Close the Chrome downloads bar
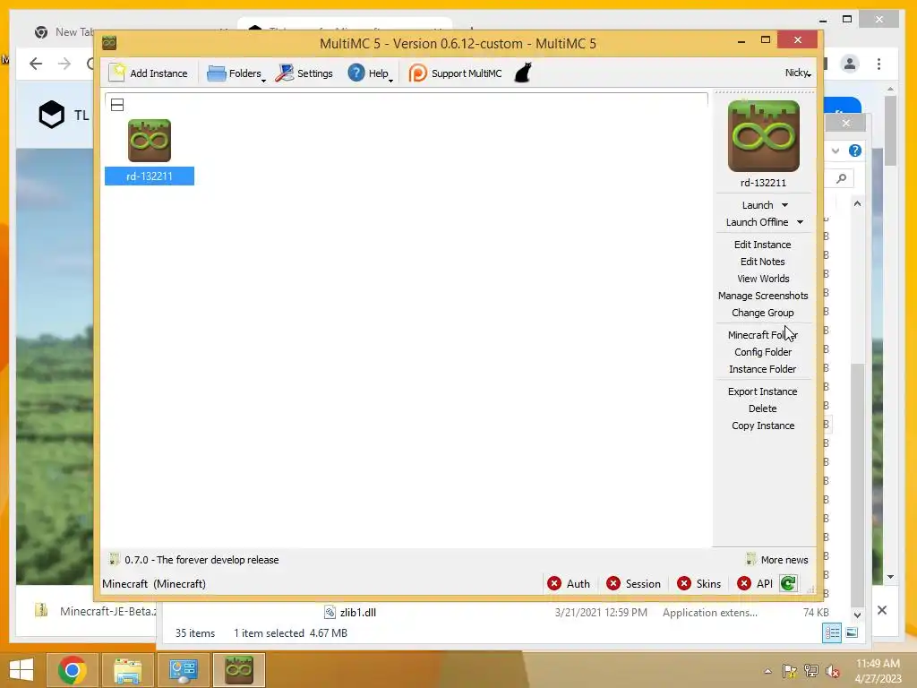This screenshot has height=688, width=917. pyautogui.click(x=882, y=610)
